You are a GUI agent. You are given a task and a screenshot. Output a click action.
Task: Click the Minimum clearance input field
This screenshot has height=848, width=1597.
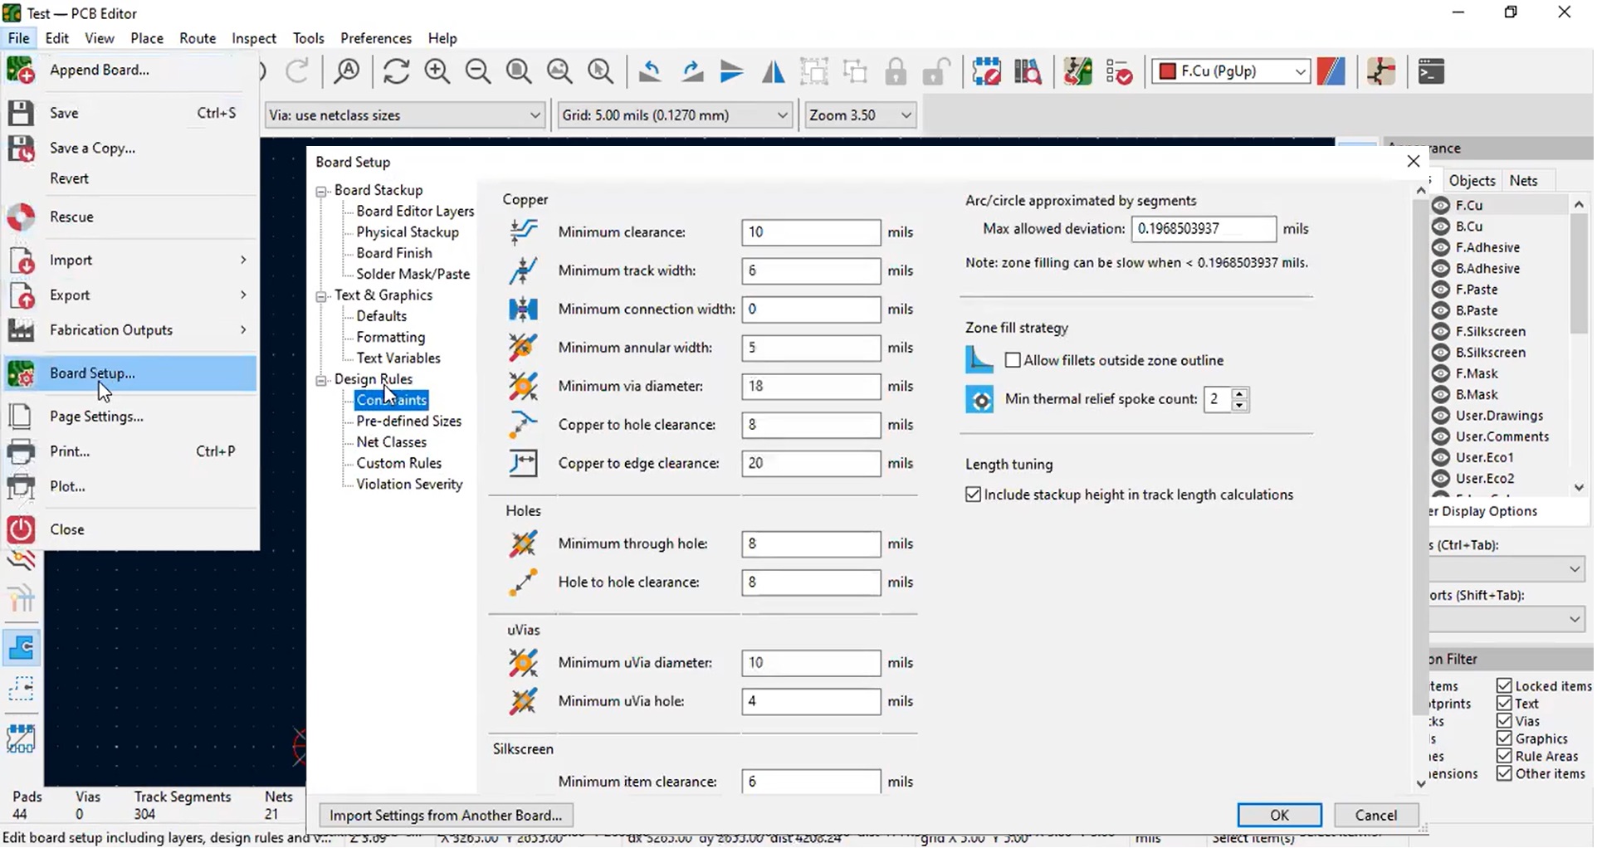812,232
